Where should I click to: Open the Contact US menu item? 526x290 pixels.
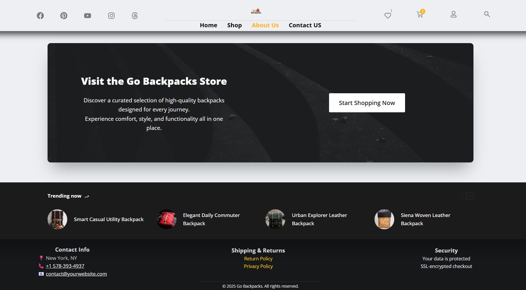pyautogui.click(x=305, y=25)
